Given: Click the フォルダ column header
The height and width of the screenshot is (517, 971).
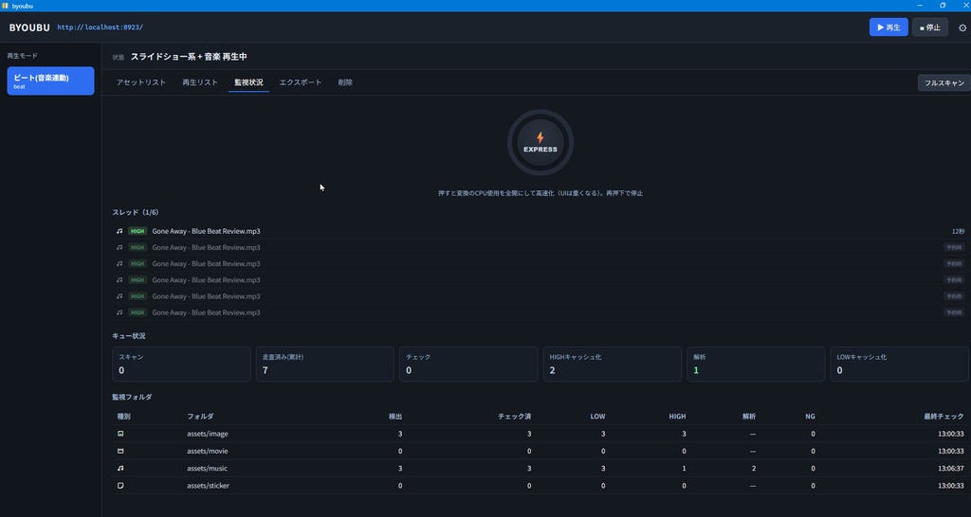Looking at the screenshot, I should [200, 417].
